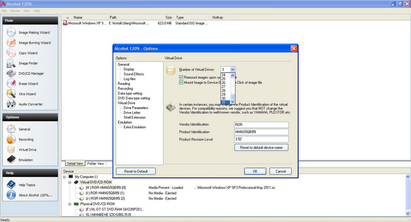411x222 pixels.
Task: Switch to the Folder View tab
Action: [x=96, y=163]
